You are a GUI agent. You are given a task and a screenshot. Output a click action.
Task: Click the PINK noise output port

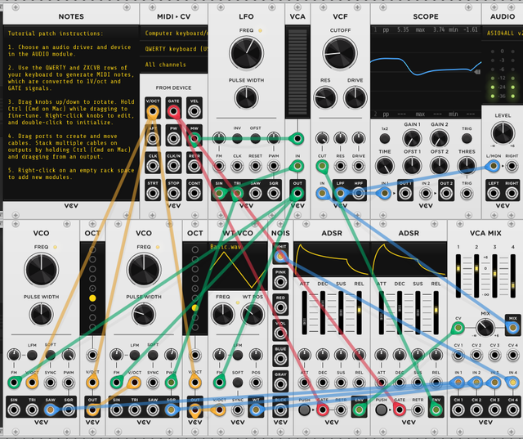[280, 282]
